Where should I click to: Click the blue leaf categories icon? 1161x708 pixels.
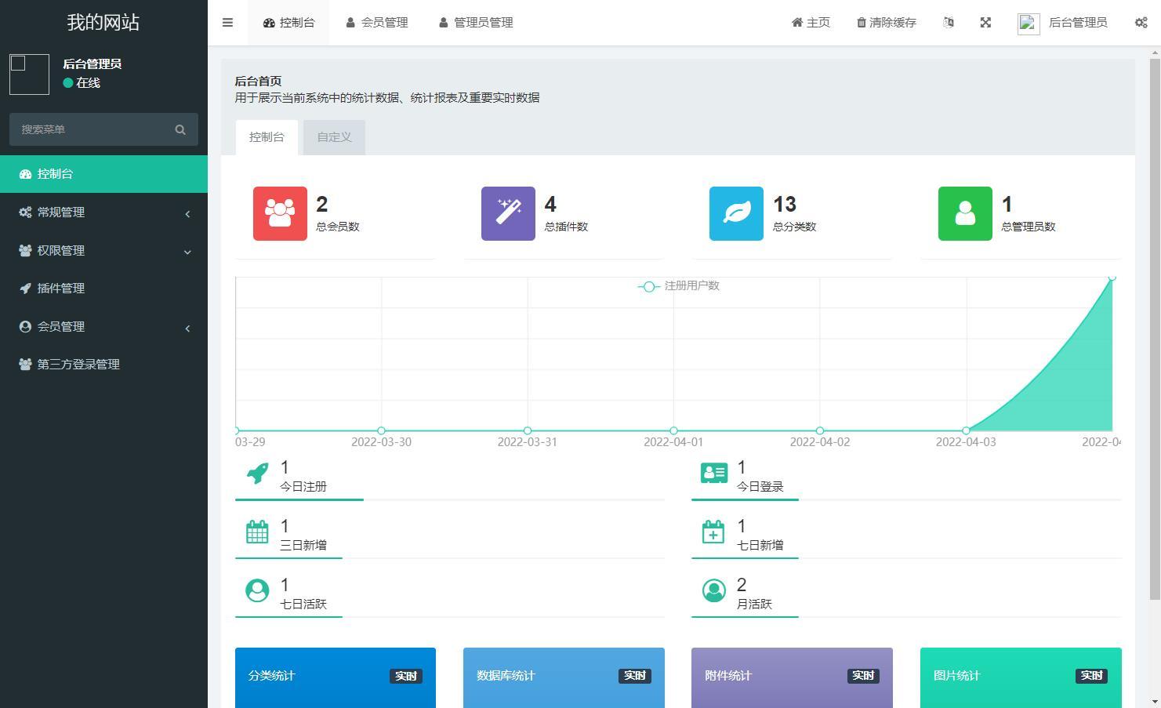(736, 213)
